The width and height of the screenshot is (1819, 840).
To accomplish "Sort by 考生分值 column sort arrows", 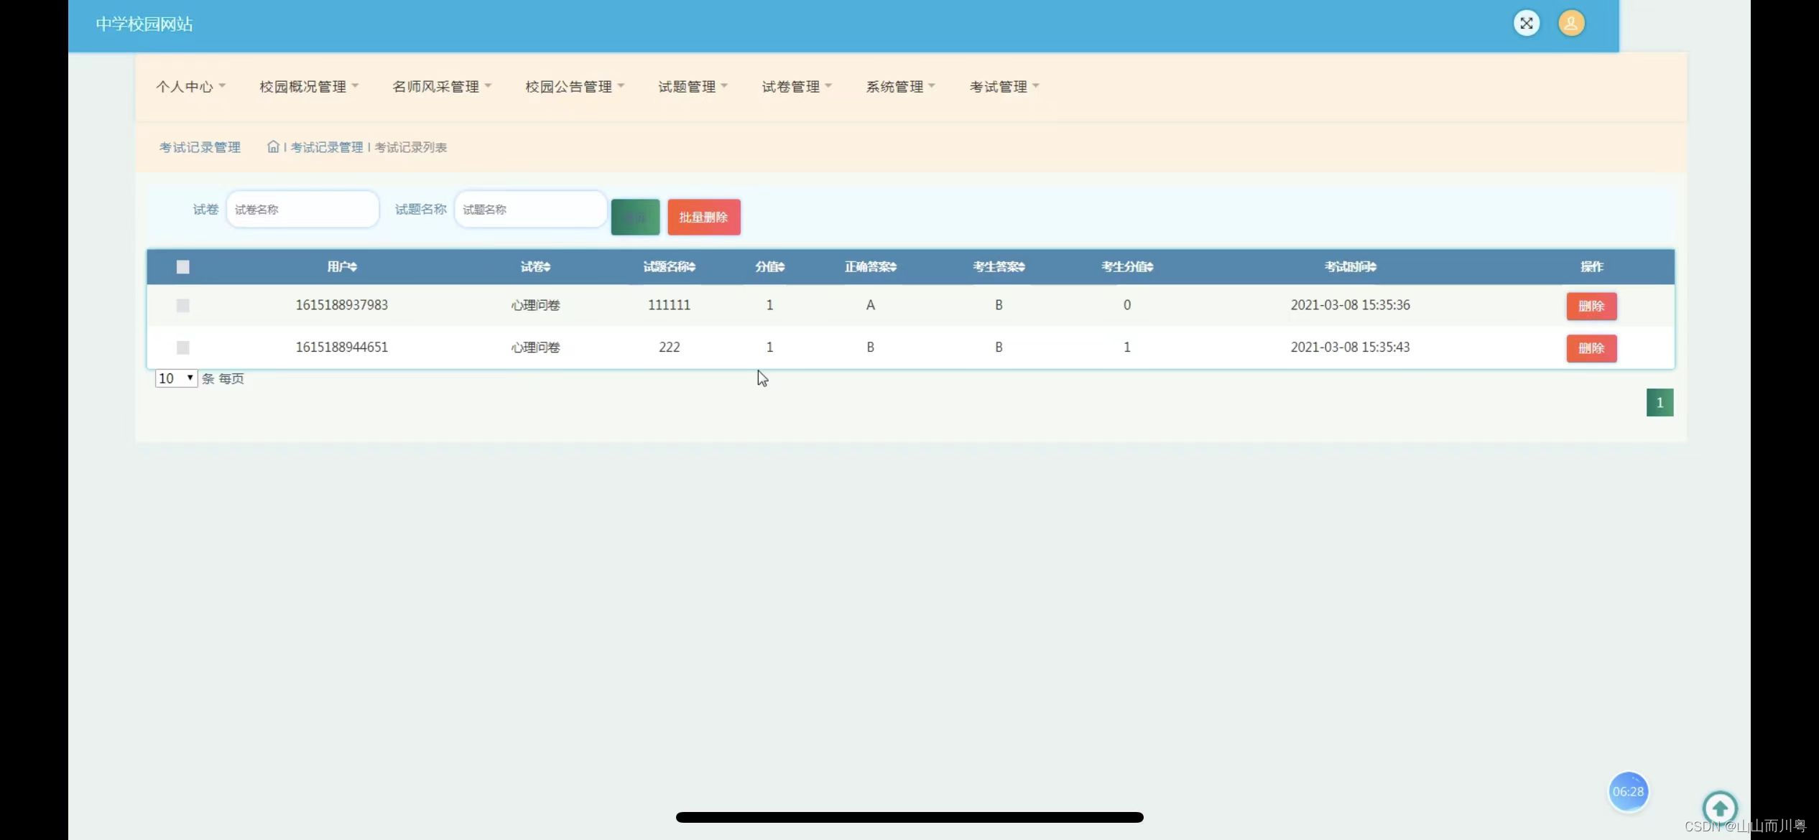I will pyautogui.click(x=1149, y=267).
